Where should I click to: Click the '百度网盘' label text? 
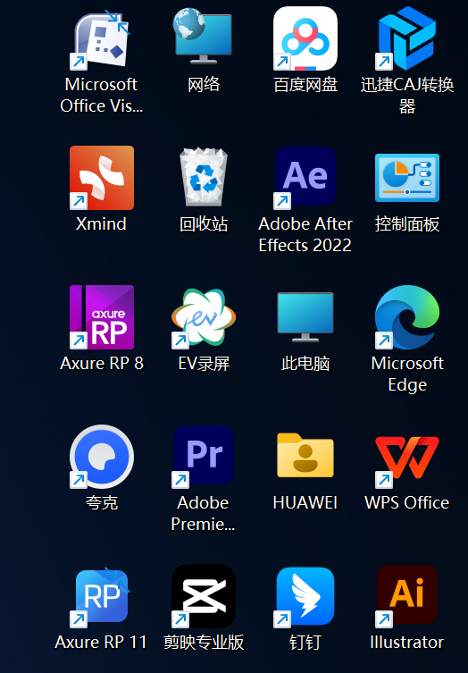305,85
